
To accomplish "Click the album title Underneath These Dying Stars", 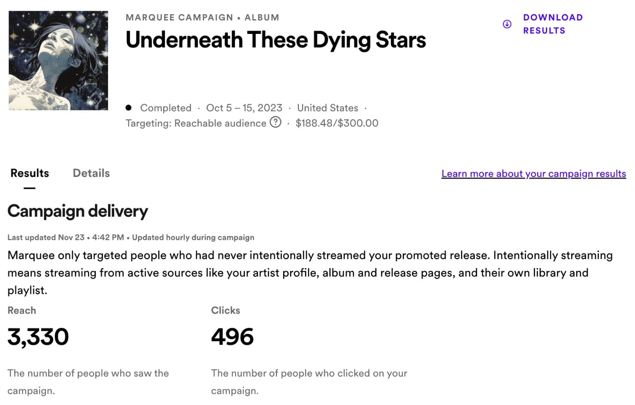I will [275, 40].
